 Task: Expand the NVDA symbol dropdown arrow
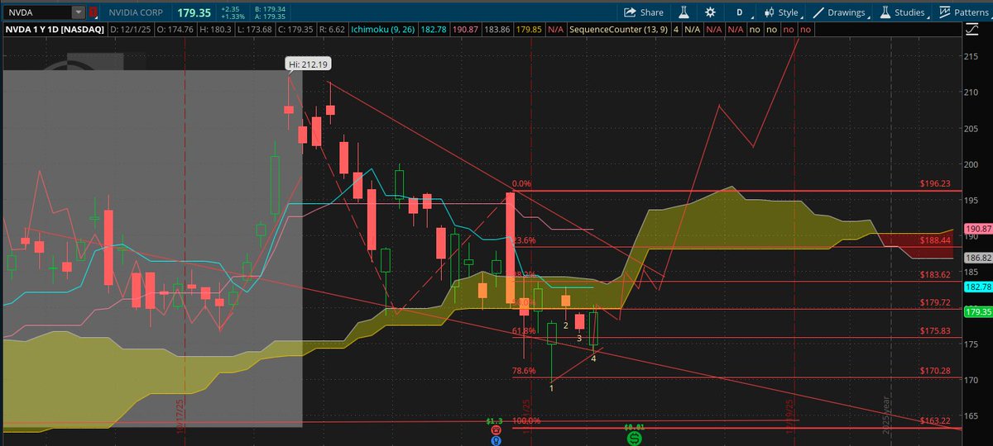[x=78, y=12]
